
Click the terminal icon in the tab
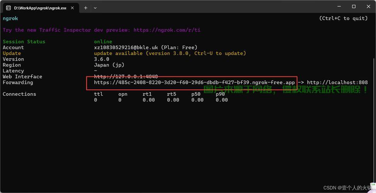(x=9, y=8)
